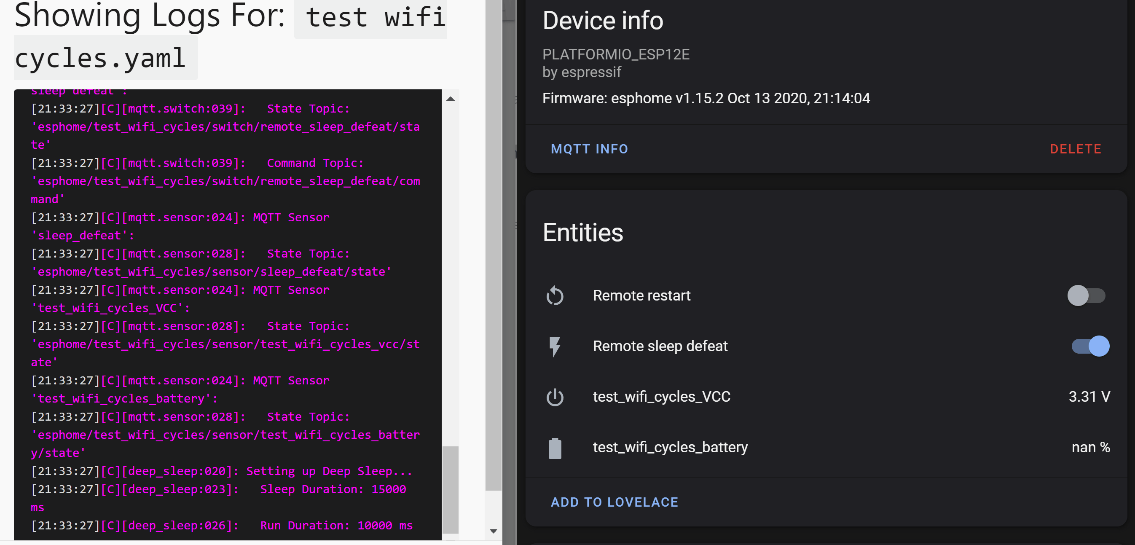Click the page scrollbar down arrow

coord(494,531)
